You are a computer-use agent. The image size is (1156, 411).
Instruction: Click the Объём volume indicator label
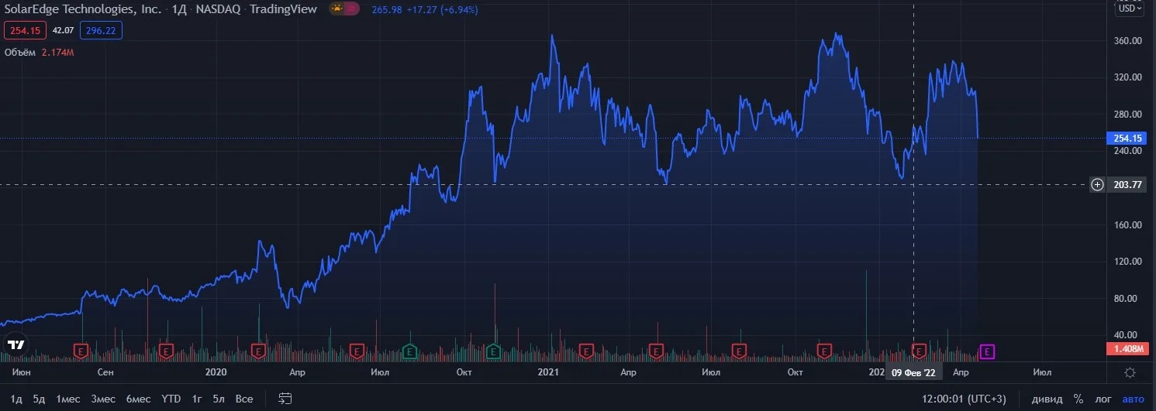click(x=20, y=52)
